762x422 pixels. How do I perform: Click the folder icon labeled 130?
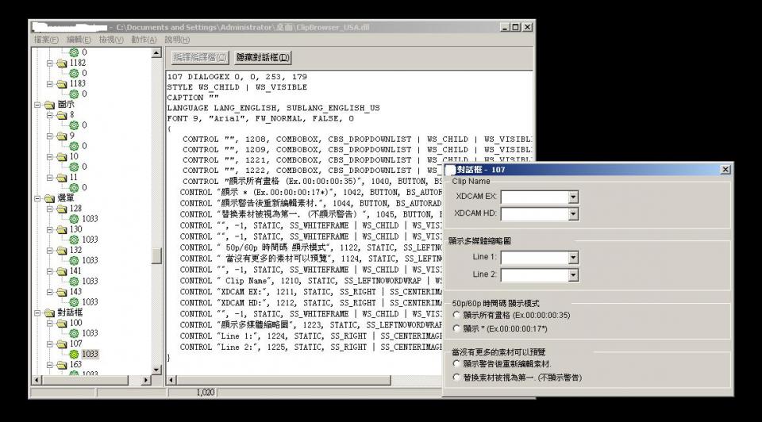click(62, 230)
